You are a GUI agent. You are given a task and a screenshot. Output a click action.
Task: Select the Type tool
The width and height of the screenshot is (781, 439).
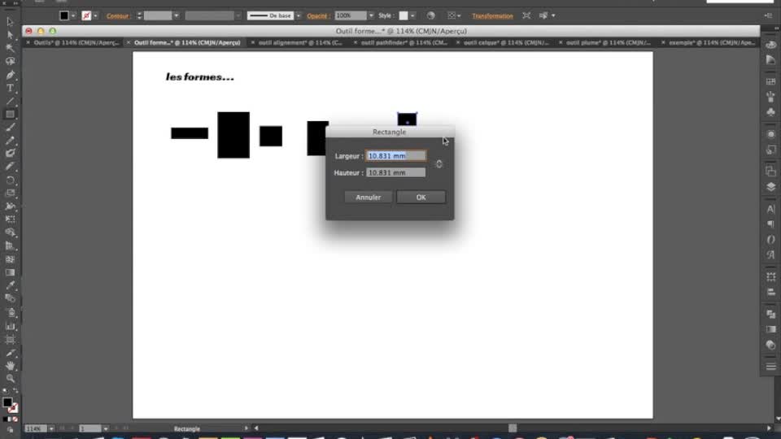coord(10,88)
